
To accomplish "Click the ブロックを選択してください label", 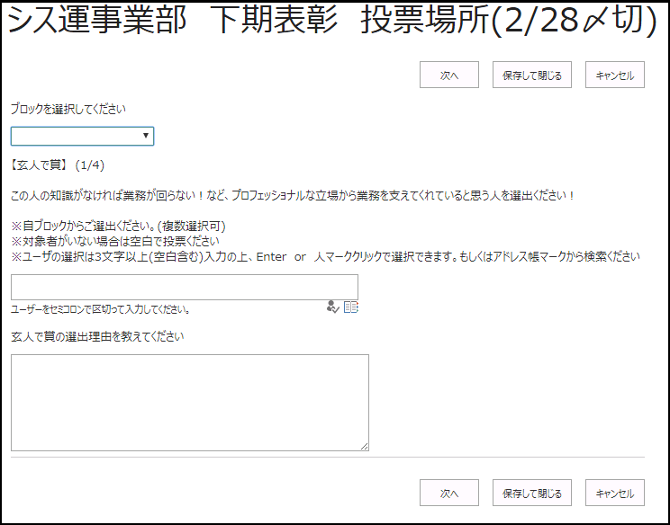I will (x=68, y=109).
